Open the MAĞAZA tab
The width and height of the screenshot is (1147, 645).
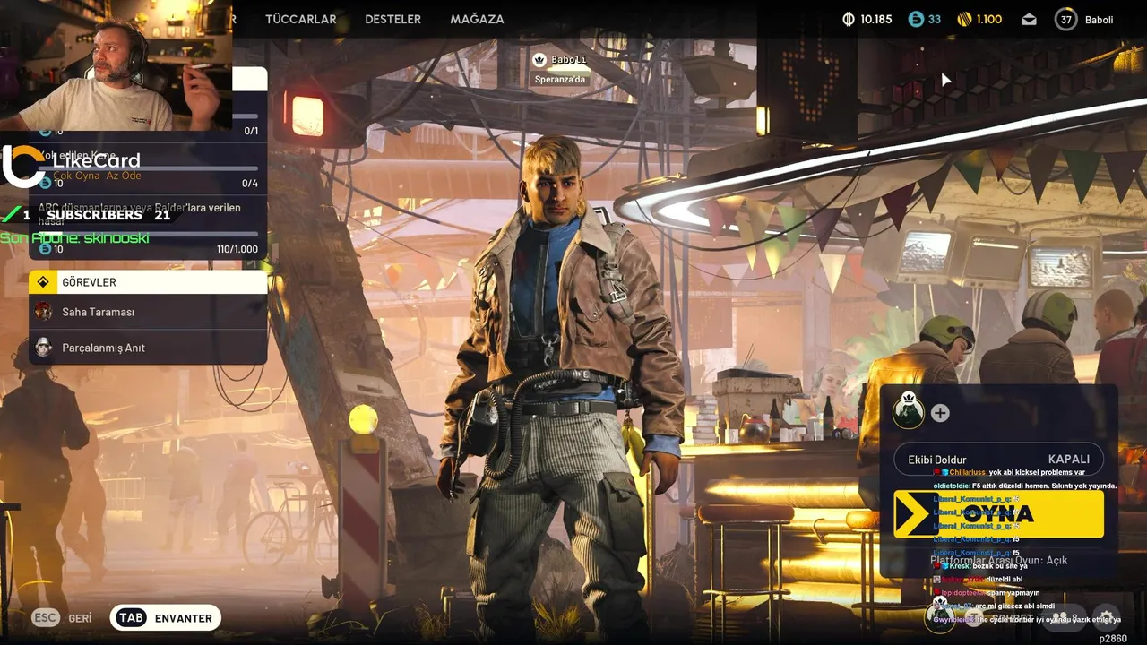pyautogui.click(x=477, y=19)
